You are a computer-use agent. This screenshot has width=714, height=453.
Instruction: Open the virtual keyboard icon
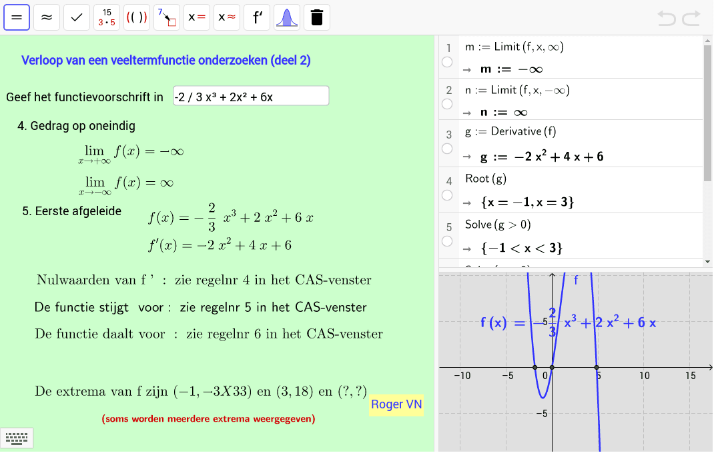click(17, 438)
